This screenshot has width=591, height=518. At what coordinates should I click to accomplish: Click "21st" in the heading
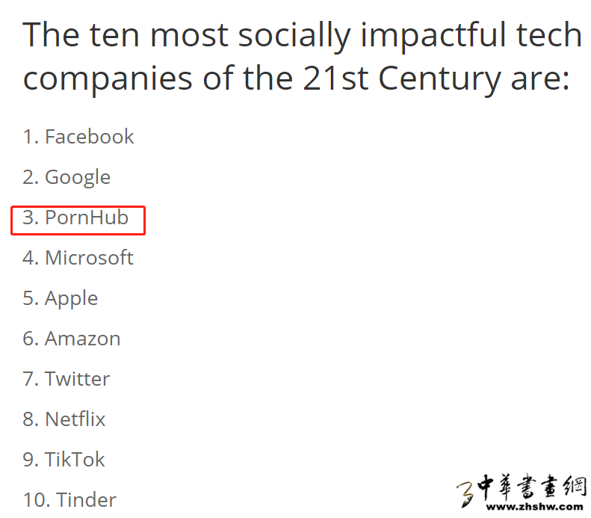(x=335, y=78)
